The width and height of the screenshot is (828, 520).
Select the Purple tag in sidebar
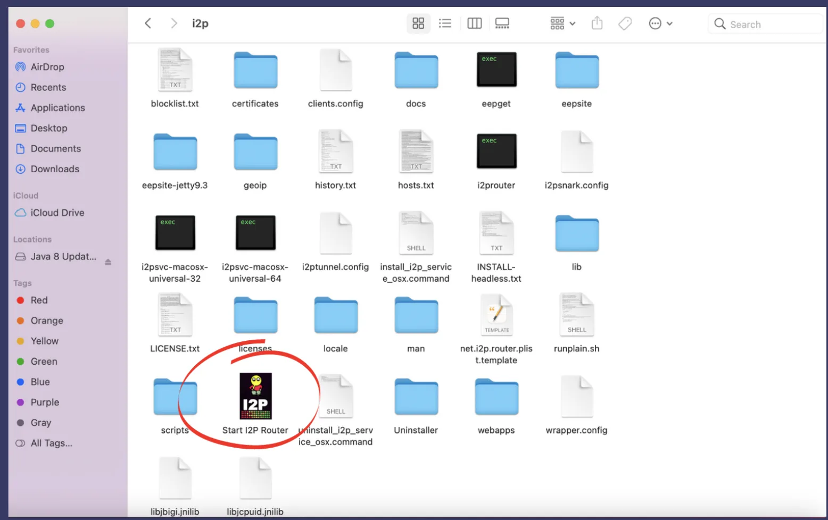click(x=45, y=402)
